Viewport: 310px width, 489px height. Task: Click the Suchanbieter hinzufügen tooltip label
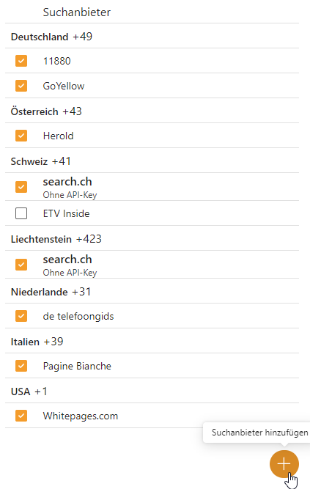tap(259, 433)
